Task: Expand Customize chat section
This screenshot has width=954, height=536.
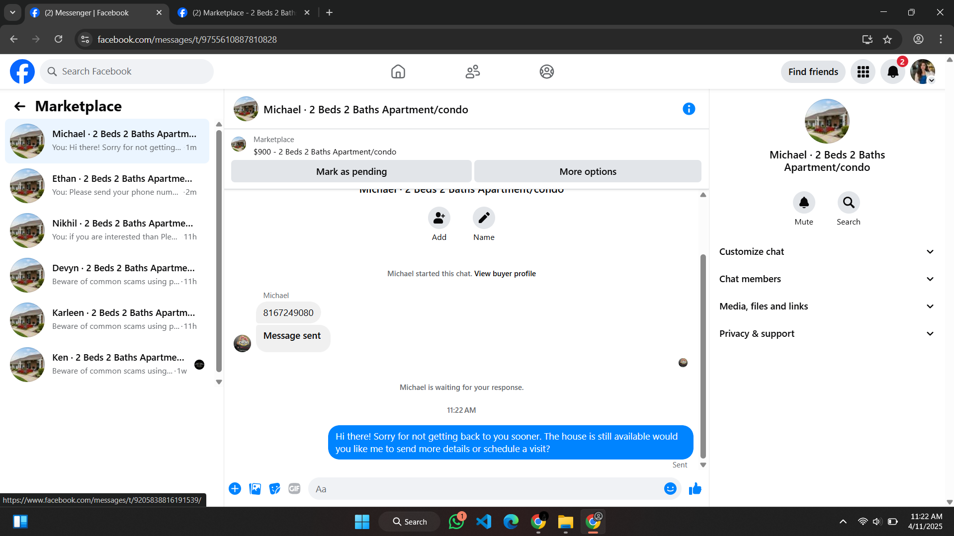Action: click(827, 252)
